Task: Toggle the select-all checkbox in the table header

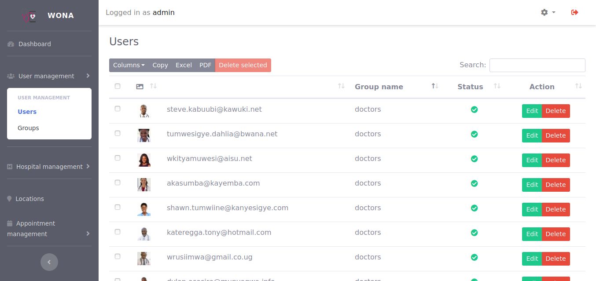Action: coord(118,86)
